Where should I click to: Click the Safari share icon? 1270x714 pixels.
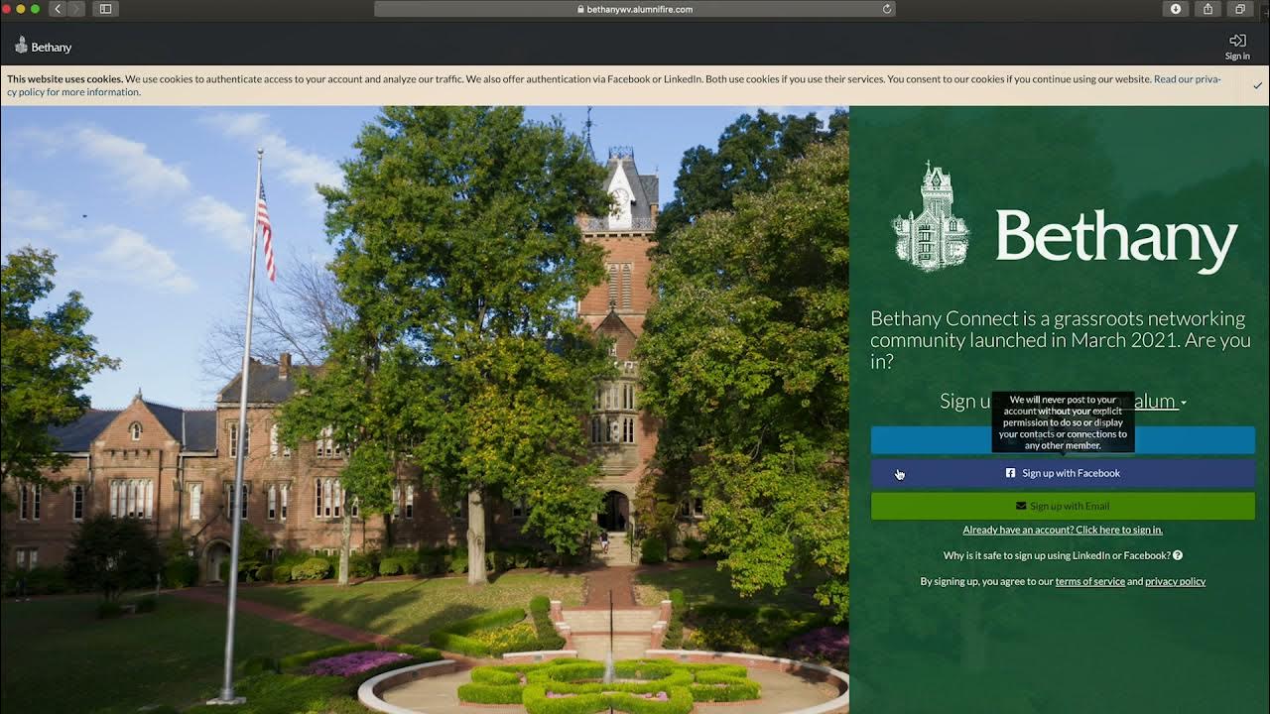point(1207,9)
